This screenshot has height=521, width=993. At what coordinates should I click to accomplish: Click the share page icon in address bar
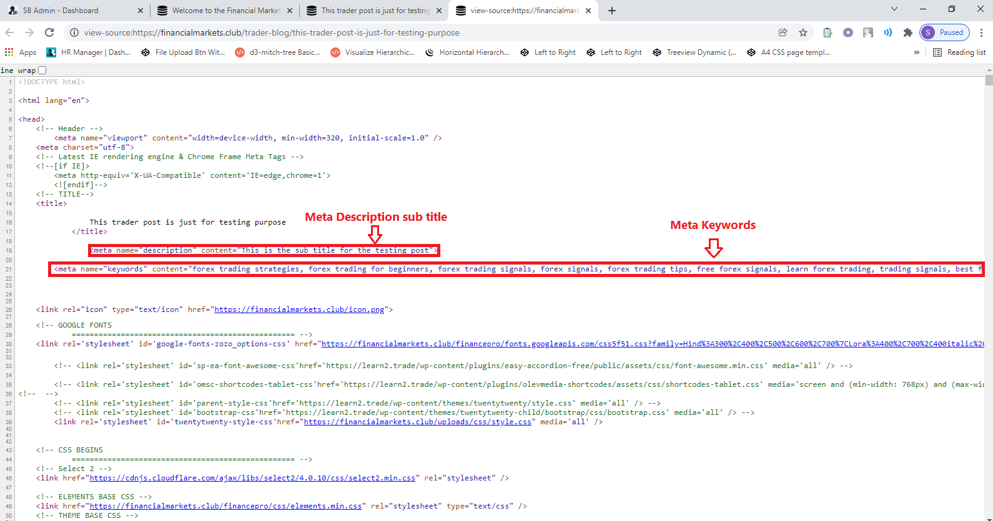tap(783, 32)
